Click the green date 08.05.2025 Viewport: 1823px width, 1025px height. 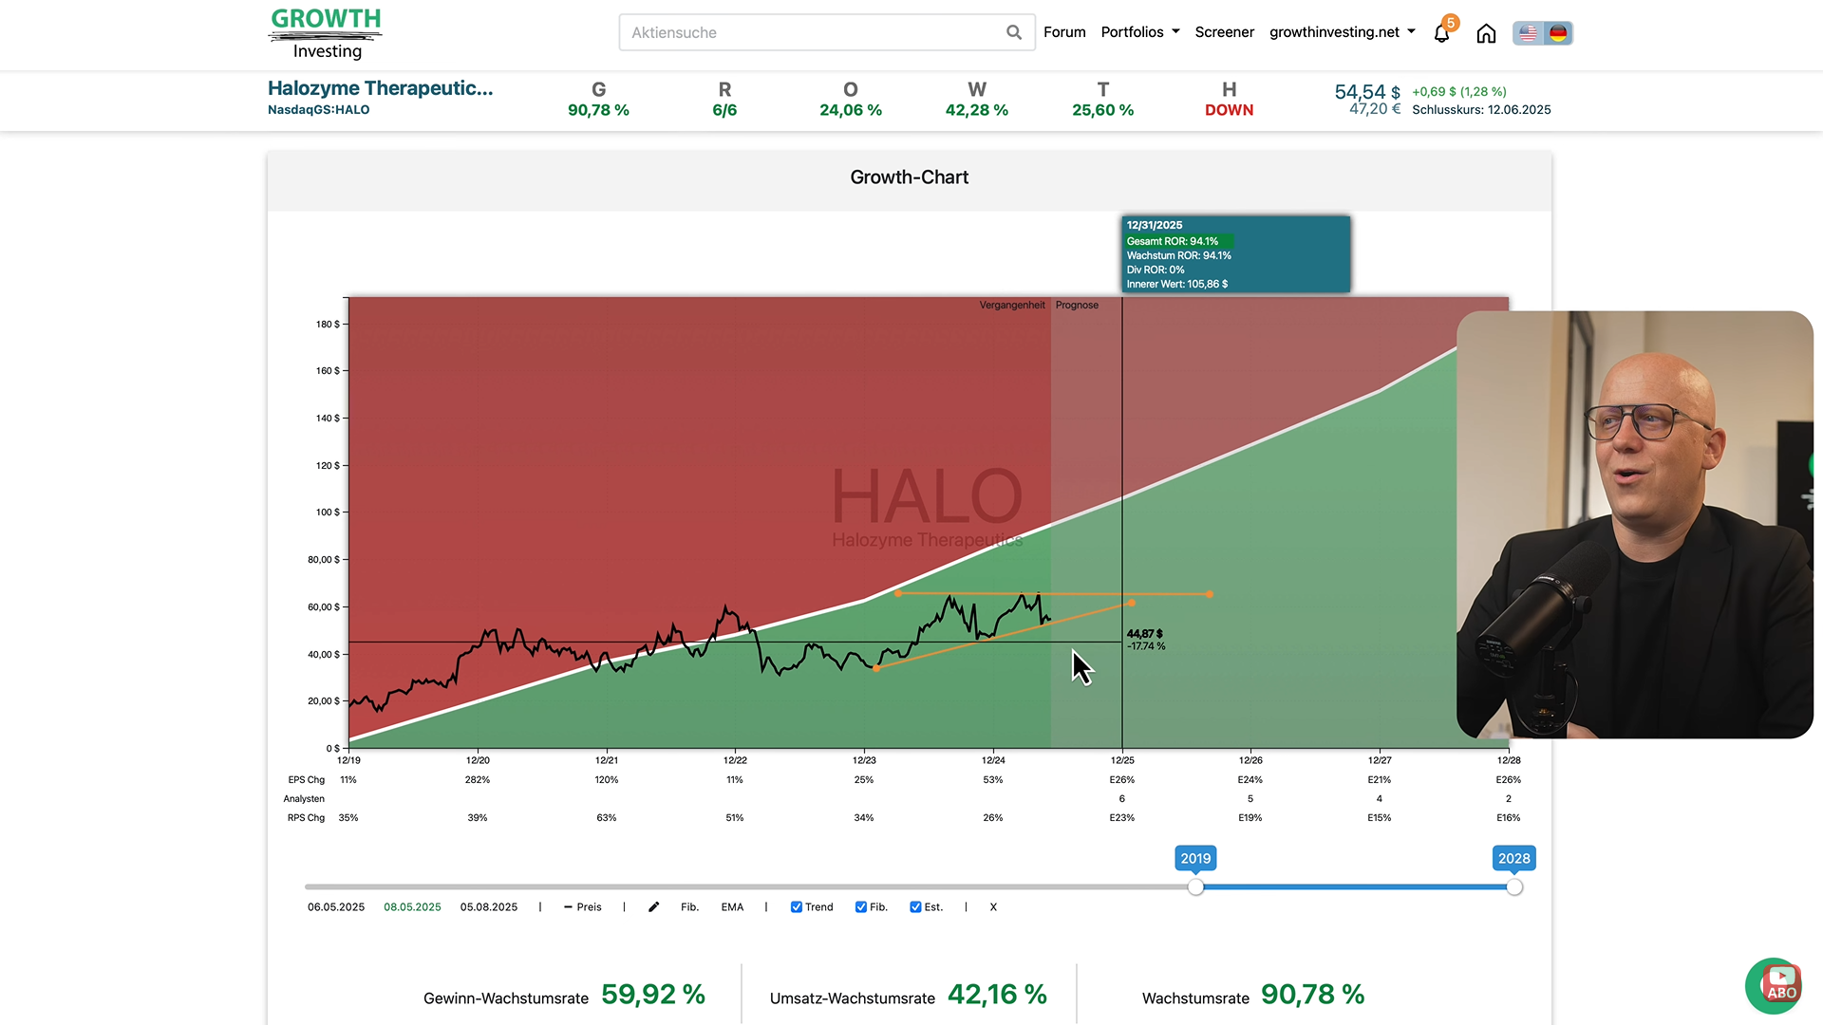(x=412, y=907)
